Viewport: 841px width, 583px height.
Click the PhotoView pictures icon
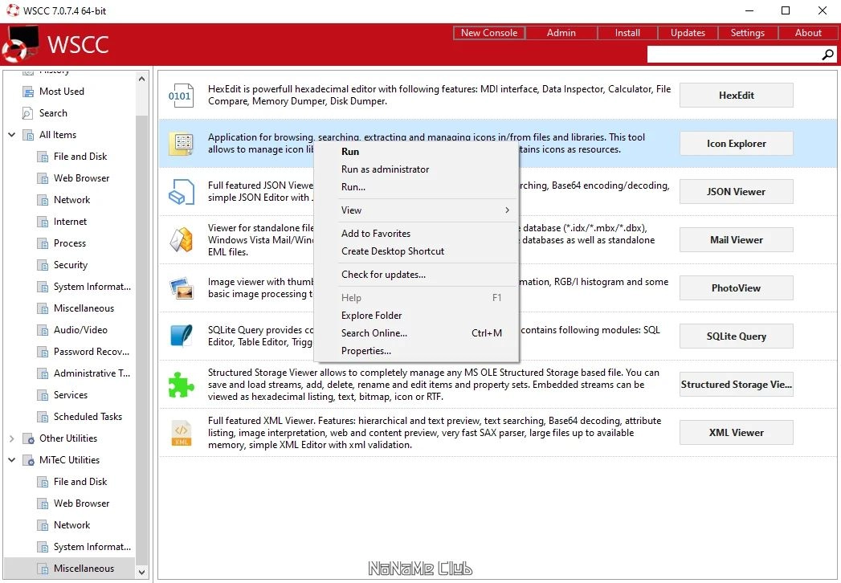(182, 288)
